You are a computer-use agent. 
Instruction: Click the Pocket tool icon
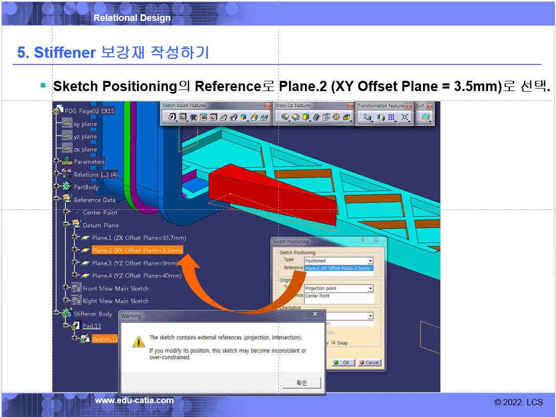(183, 118)
